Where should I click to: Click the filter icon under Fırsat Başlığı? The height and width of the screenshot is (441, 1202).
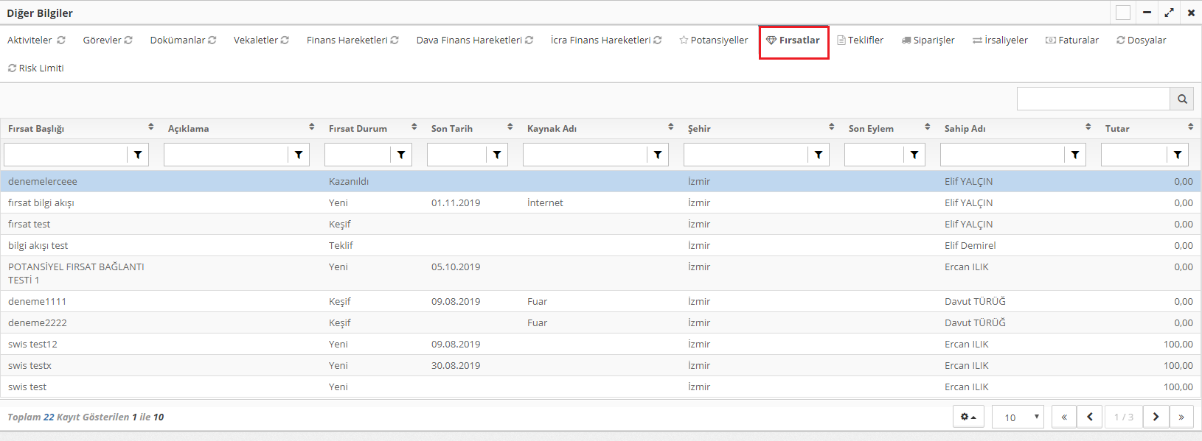pos(138,155)
